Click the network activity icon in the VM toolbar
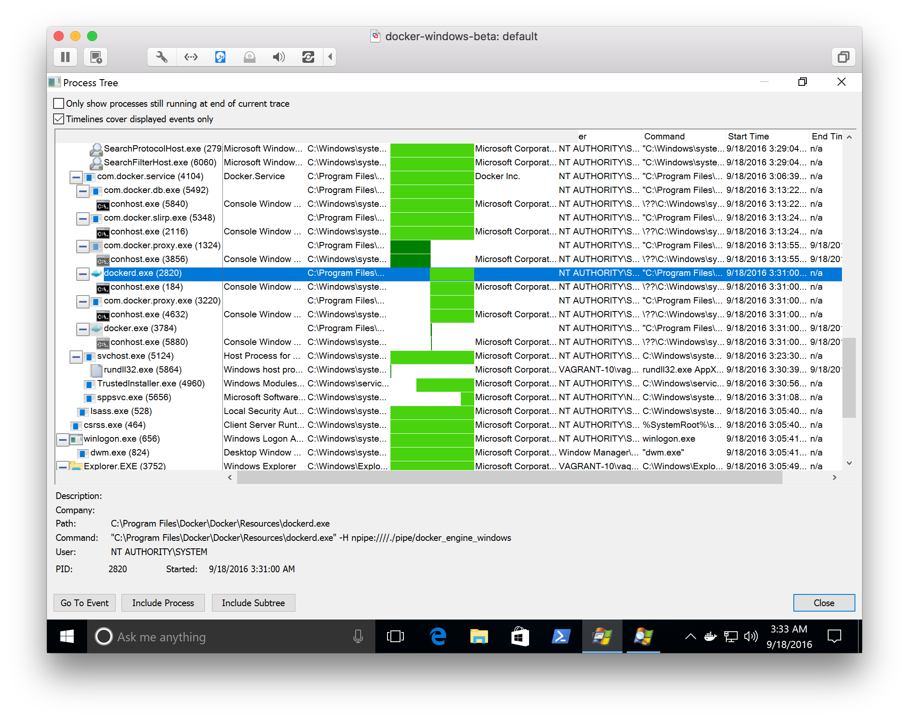 click(191, 57)
